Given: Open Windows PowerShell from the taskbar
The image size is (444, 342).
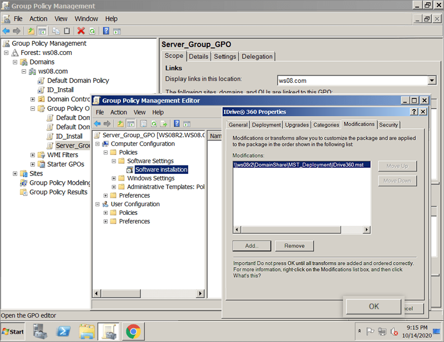Looking at the screenshot, I should (x=63, y=331).
